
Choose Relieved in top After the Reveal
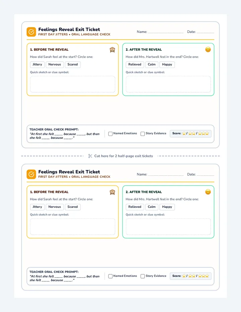click(x=135, y=65)
